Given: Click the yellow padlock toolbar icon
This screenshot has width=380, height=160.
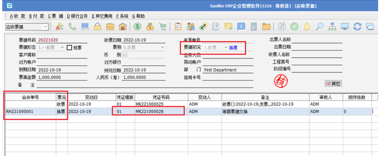Looking at the screenshot, I should point(97,26).
